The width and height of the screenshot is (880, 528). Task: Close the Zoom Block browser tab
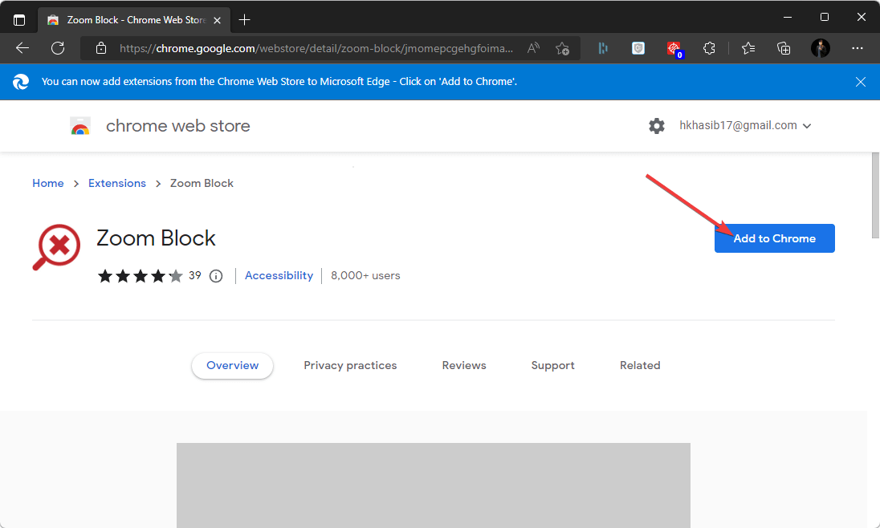click(218, 20)
